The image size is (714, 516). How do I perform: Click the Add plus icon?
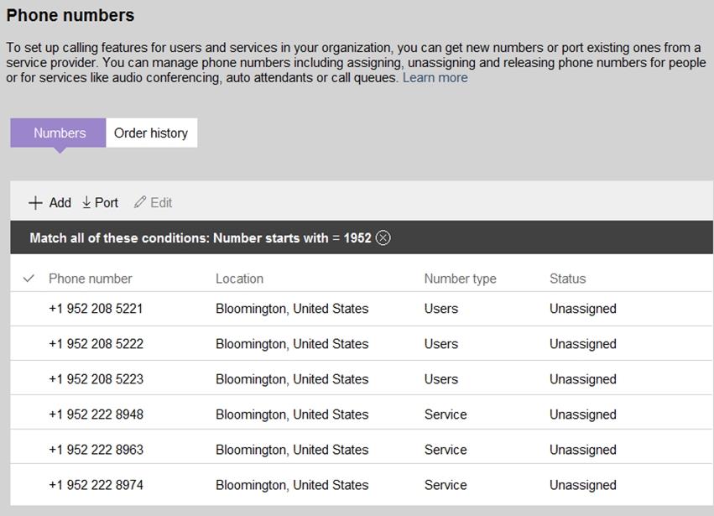[x=35, y=203]
